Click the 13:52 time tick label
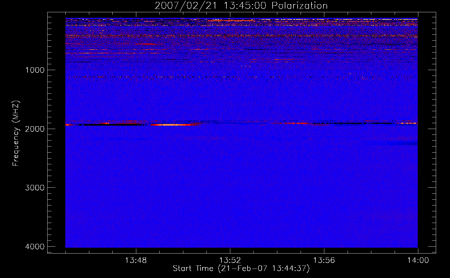Viewport: 450px width, 278px height. pos(230,260)
